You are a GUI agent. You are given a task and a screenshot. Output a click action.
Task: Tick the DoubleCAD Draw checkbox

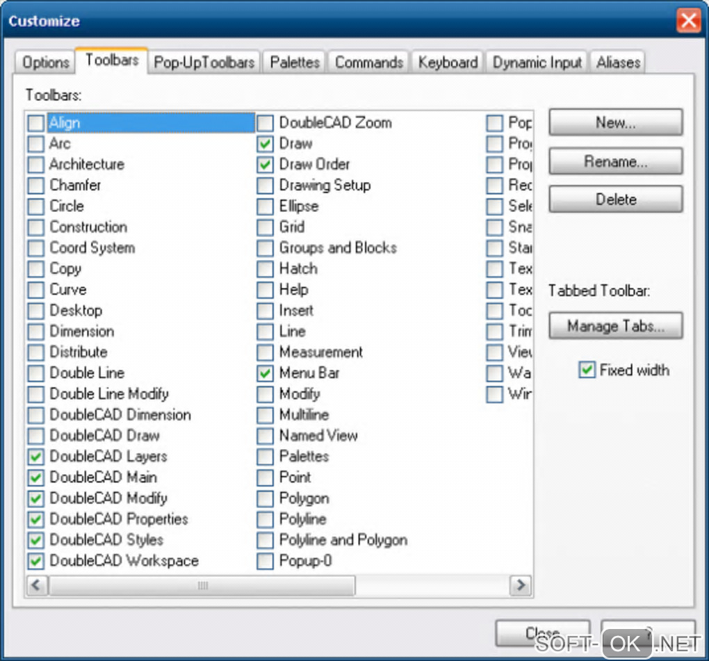tap(35, 435)
